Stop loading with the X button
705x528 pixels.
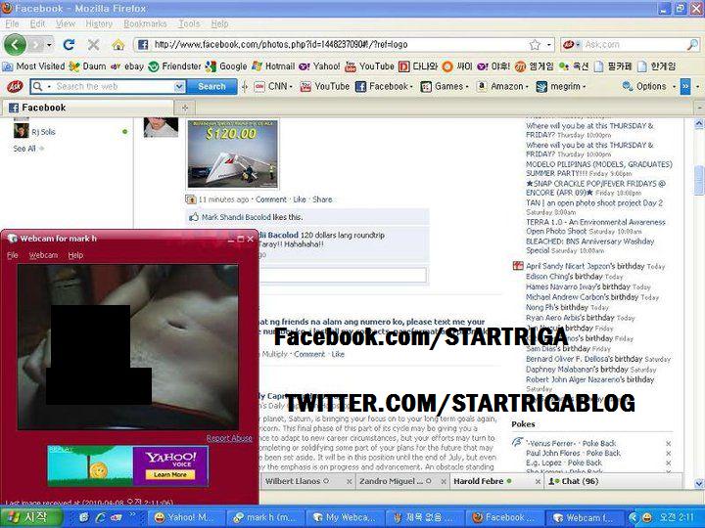pyautogui.click(x=94, y=44)
